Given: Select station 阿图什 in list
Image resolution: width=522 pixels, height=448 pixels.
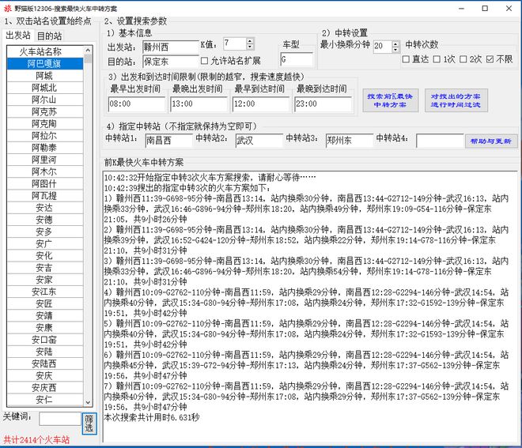Looking at the screenshot, I should 45,183.
